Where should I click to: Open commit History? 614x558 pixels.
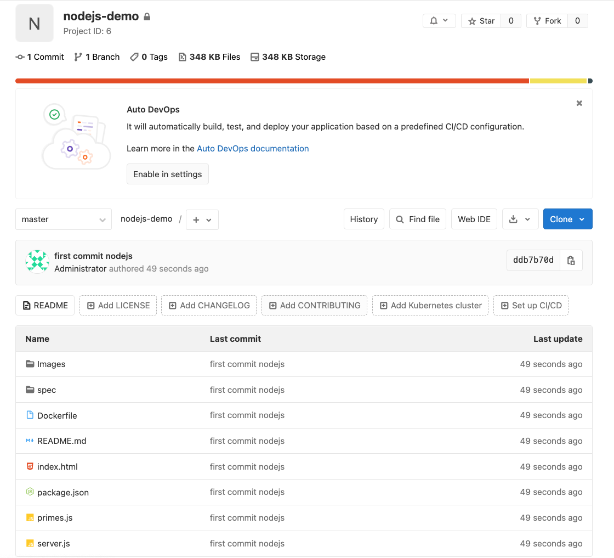(x=364, y=219)
